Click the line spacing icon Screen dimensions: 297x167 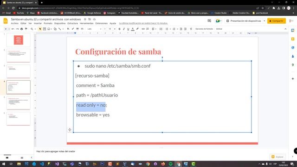pyautogui.click(x=161, y=29)
